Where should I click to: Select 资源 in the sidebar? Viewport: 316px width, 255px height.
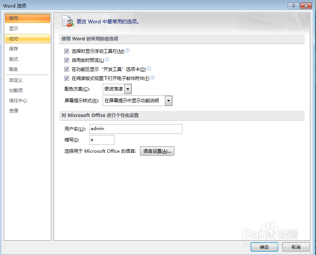coord(28,111)
